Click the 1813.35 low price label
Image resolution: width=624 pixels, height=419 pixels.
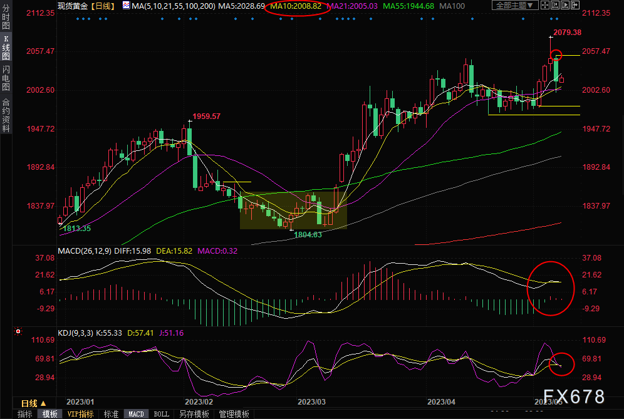[77, 229]
